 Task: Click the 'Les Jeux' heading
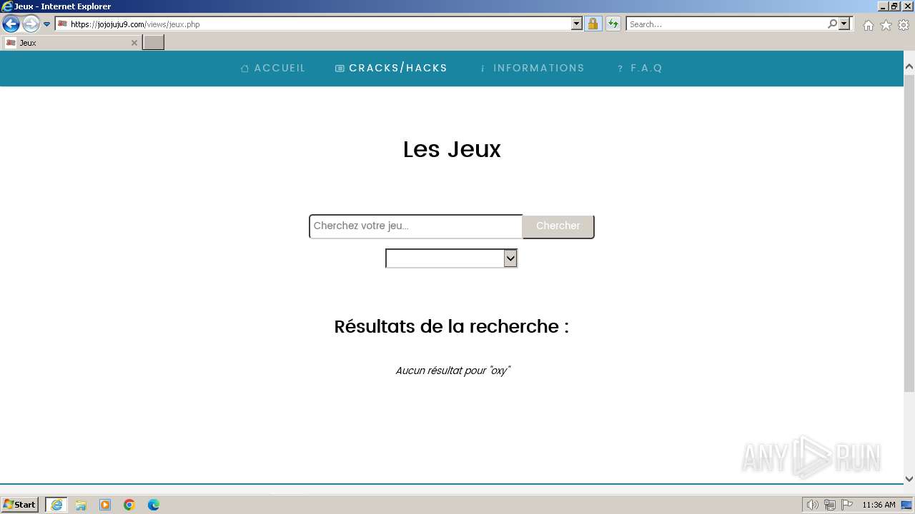pos(452,149)
